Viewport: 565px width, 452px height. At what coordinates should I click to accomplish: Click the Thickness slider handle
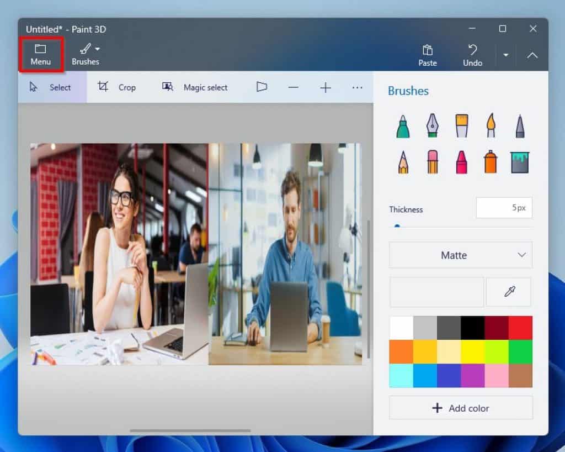pos(397,227)
